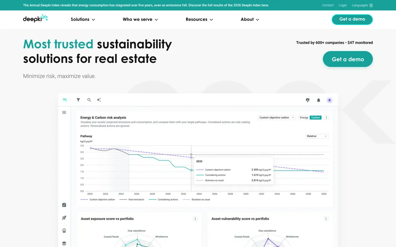This screenshot has height=247, width=396.
Task: Open the AI sparkle icon in dashboard
Action: [x=99, y=100]
